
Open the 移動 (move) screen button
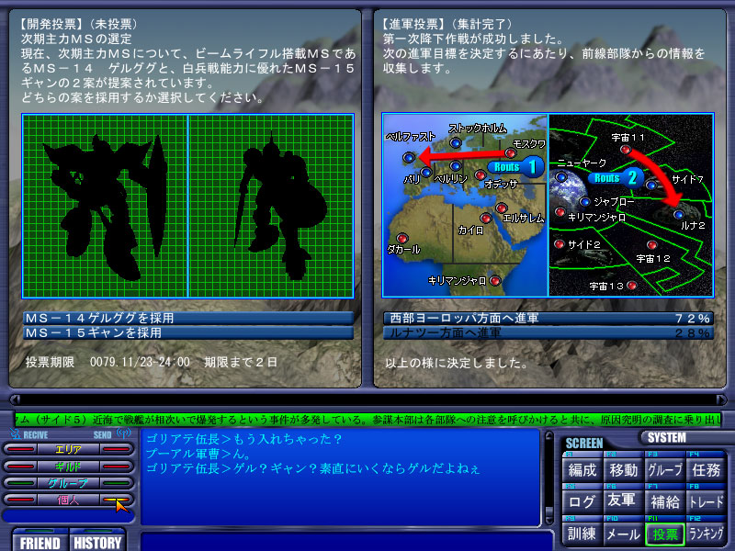pyautogui.click(x=623, y=469)
